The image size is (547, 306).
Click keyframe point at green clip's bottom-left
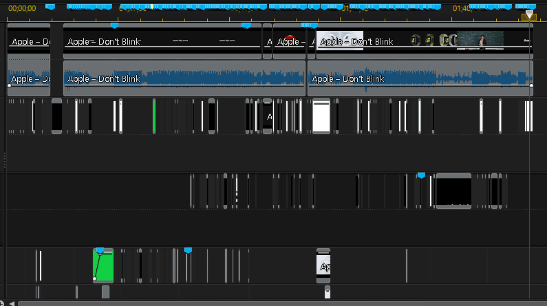[x=94, y=278]
